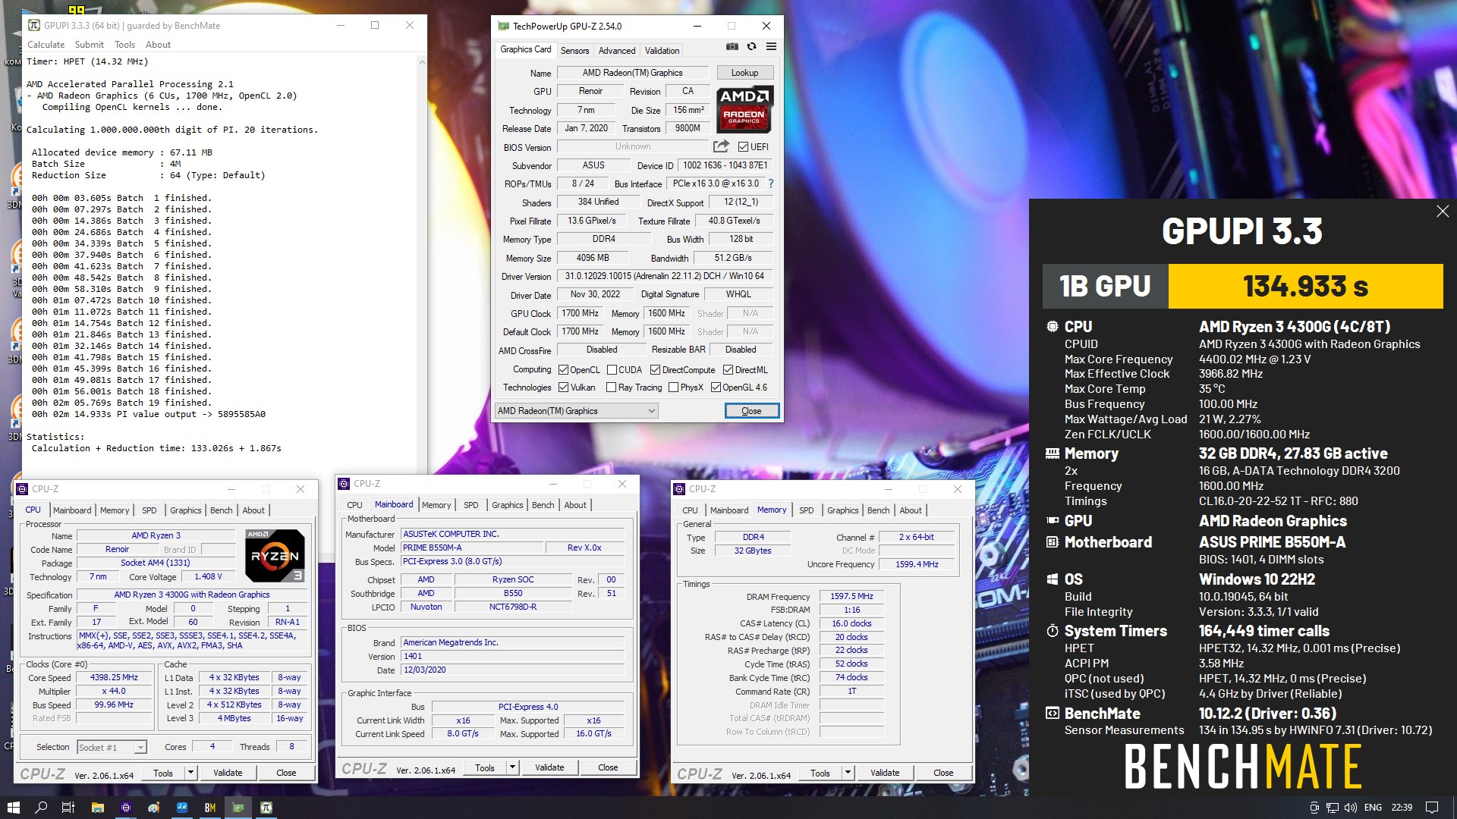Open network status tray icon
Image resolution: width=1457 pixels, height=819 pixels.
(1333, 808)
